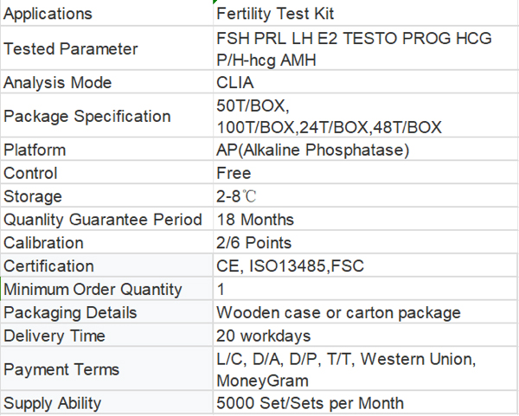519x416 pixels.
Task: Select the 5000 Set/Sets per Month cell
Action: click(311, 403)
